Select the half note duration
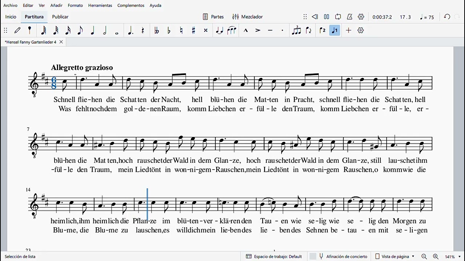The width and height of the screenshot is (465, 261). click(x=105, y=30)
